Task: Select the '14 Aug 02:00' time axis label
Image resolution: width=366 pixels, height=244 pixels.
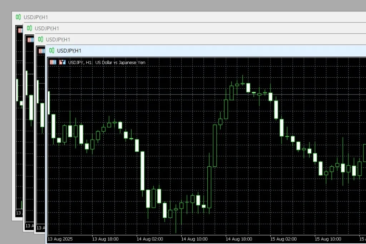Action: pos(150,239)
